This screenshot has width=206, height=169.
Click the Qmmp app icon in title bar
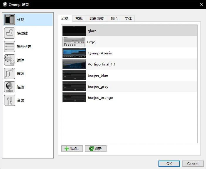point(5,4)
